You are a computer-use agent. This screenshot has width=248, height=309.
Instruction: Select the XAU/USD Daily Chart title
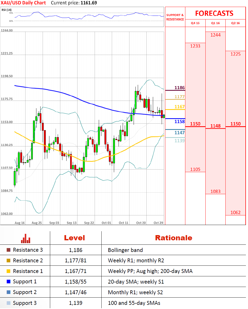click(23, 3)
